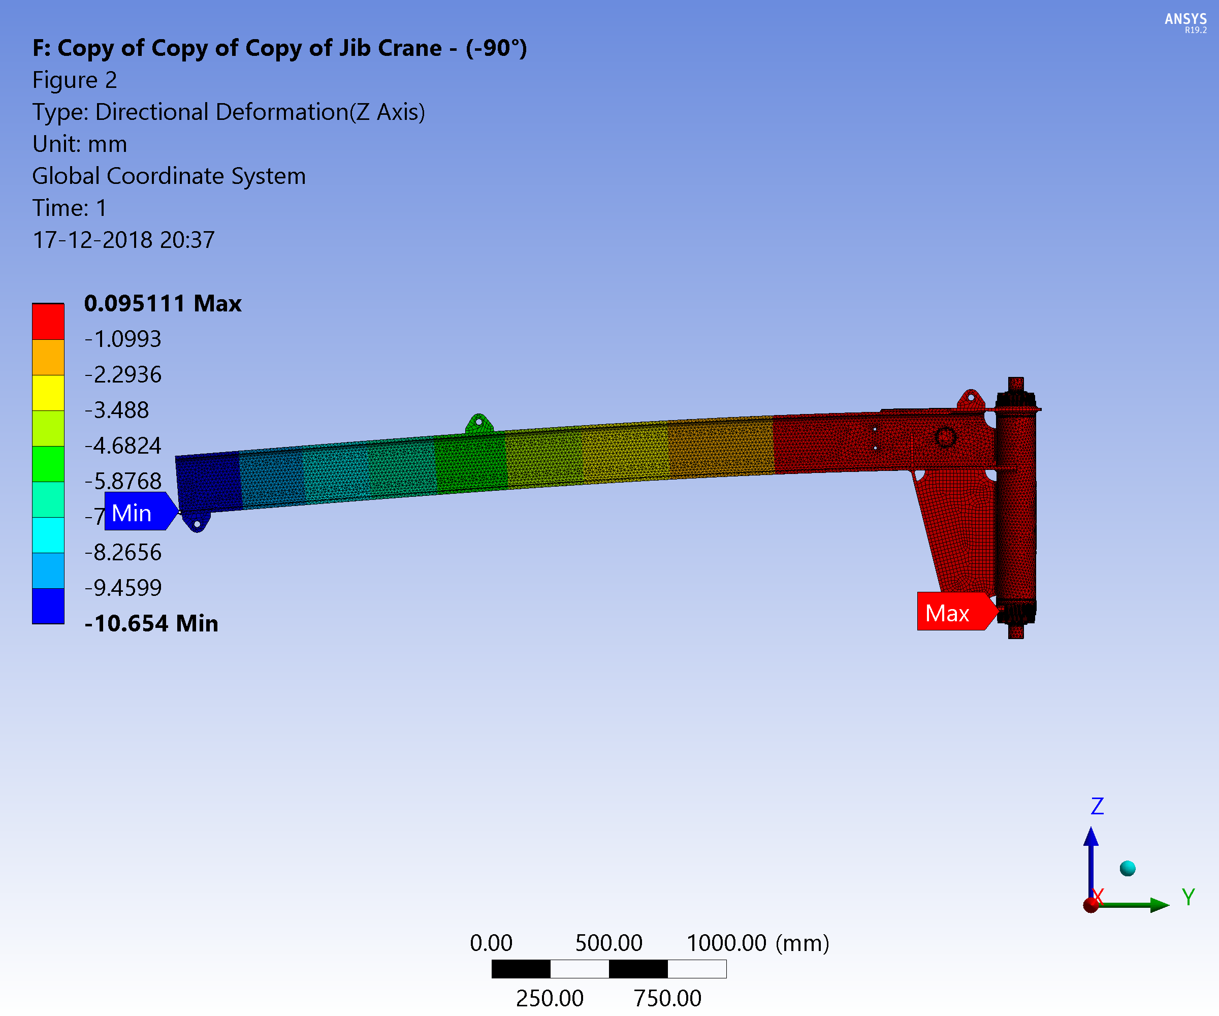Image resolution: width=1219 pixels, height=1016 pixels.
Task: Select the dark blue bottom legend band
Action: [x=48, y=606]
